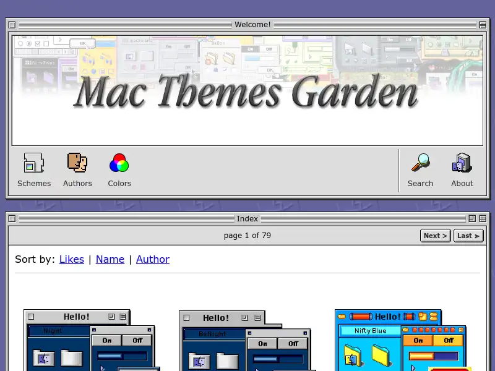Sort themes by Author
The width and height of the screenshot is (495, 371).
click(x=153, y=259)
